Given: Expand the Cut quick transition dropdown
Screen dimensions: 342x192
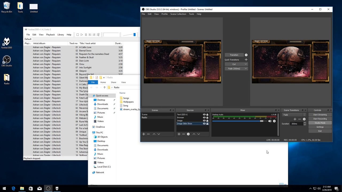Looking at the screenshot, I should pos(246,64).
